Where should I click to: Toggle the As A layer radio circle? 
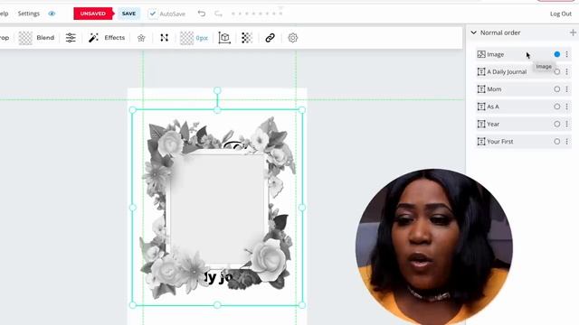[x=557, y=107]
